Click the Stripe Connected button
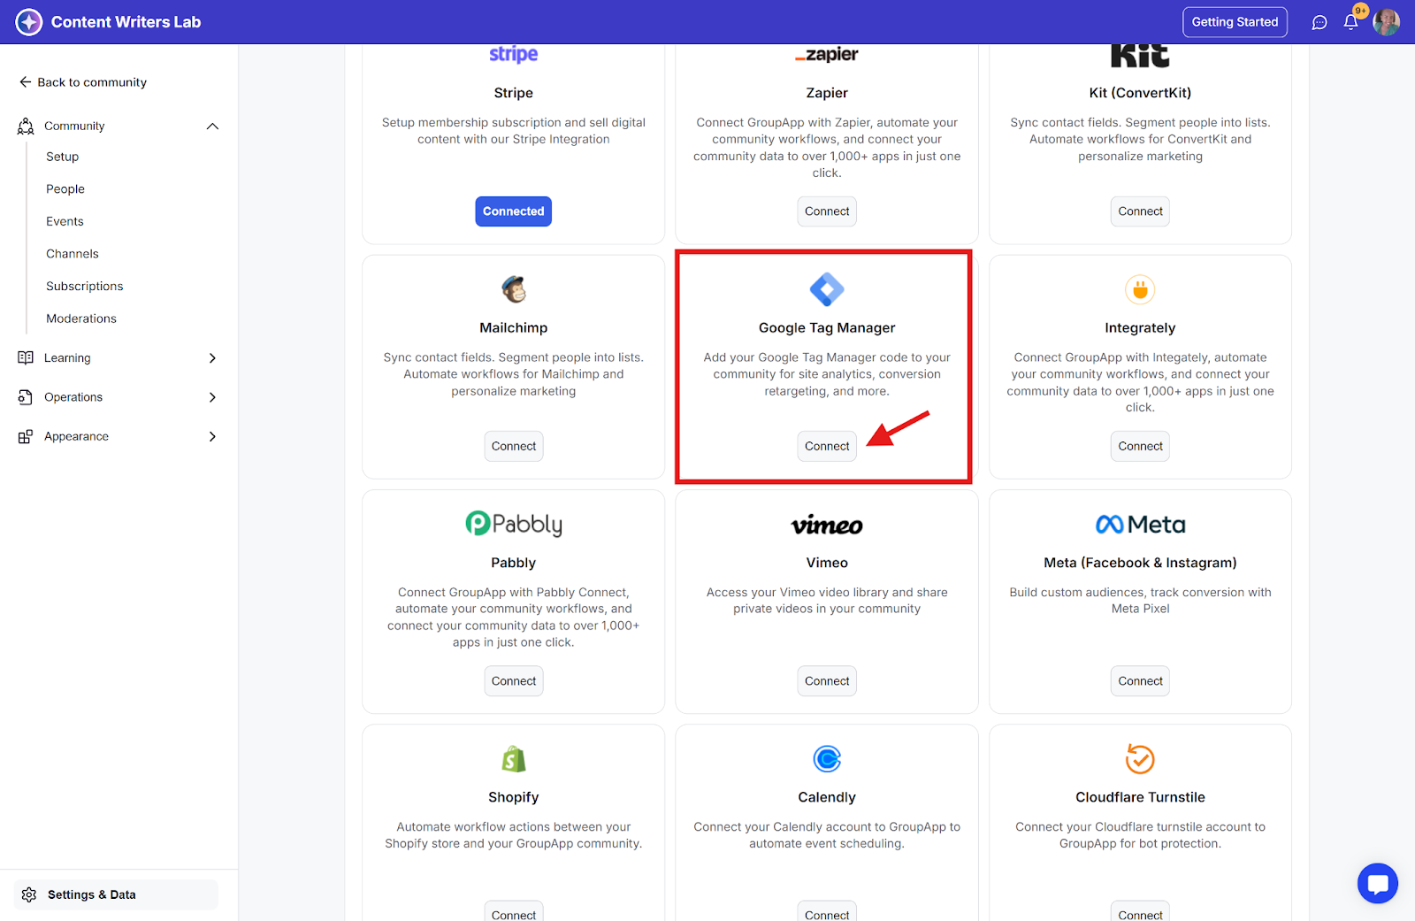Image resolution: width=1415 pixels, height=921 pixels. click(514, 211)
